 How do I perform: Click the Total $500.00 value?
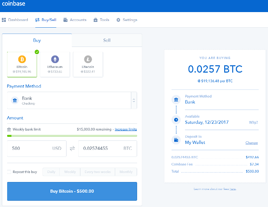[252, 171]
